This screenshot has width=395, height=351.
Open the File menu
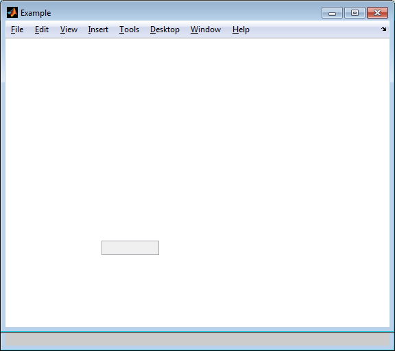coord(17,29)
